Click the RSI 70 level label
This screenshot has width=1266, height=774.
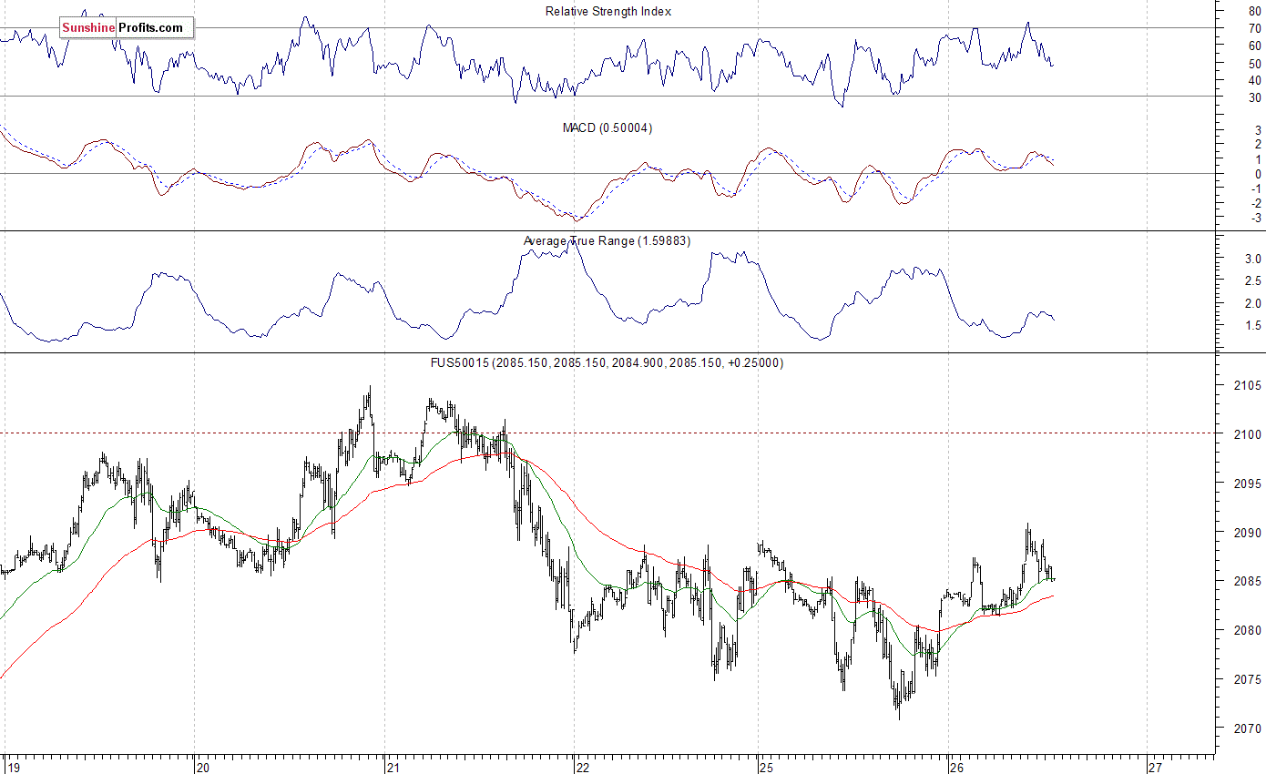(1255, 29)
